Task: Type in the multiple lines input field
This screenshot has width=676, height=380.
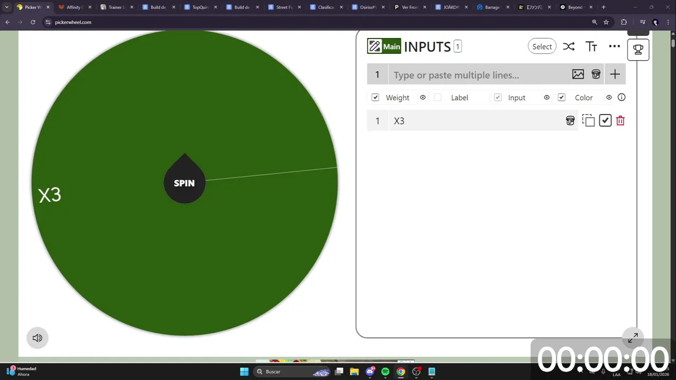Action: 478,75
